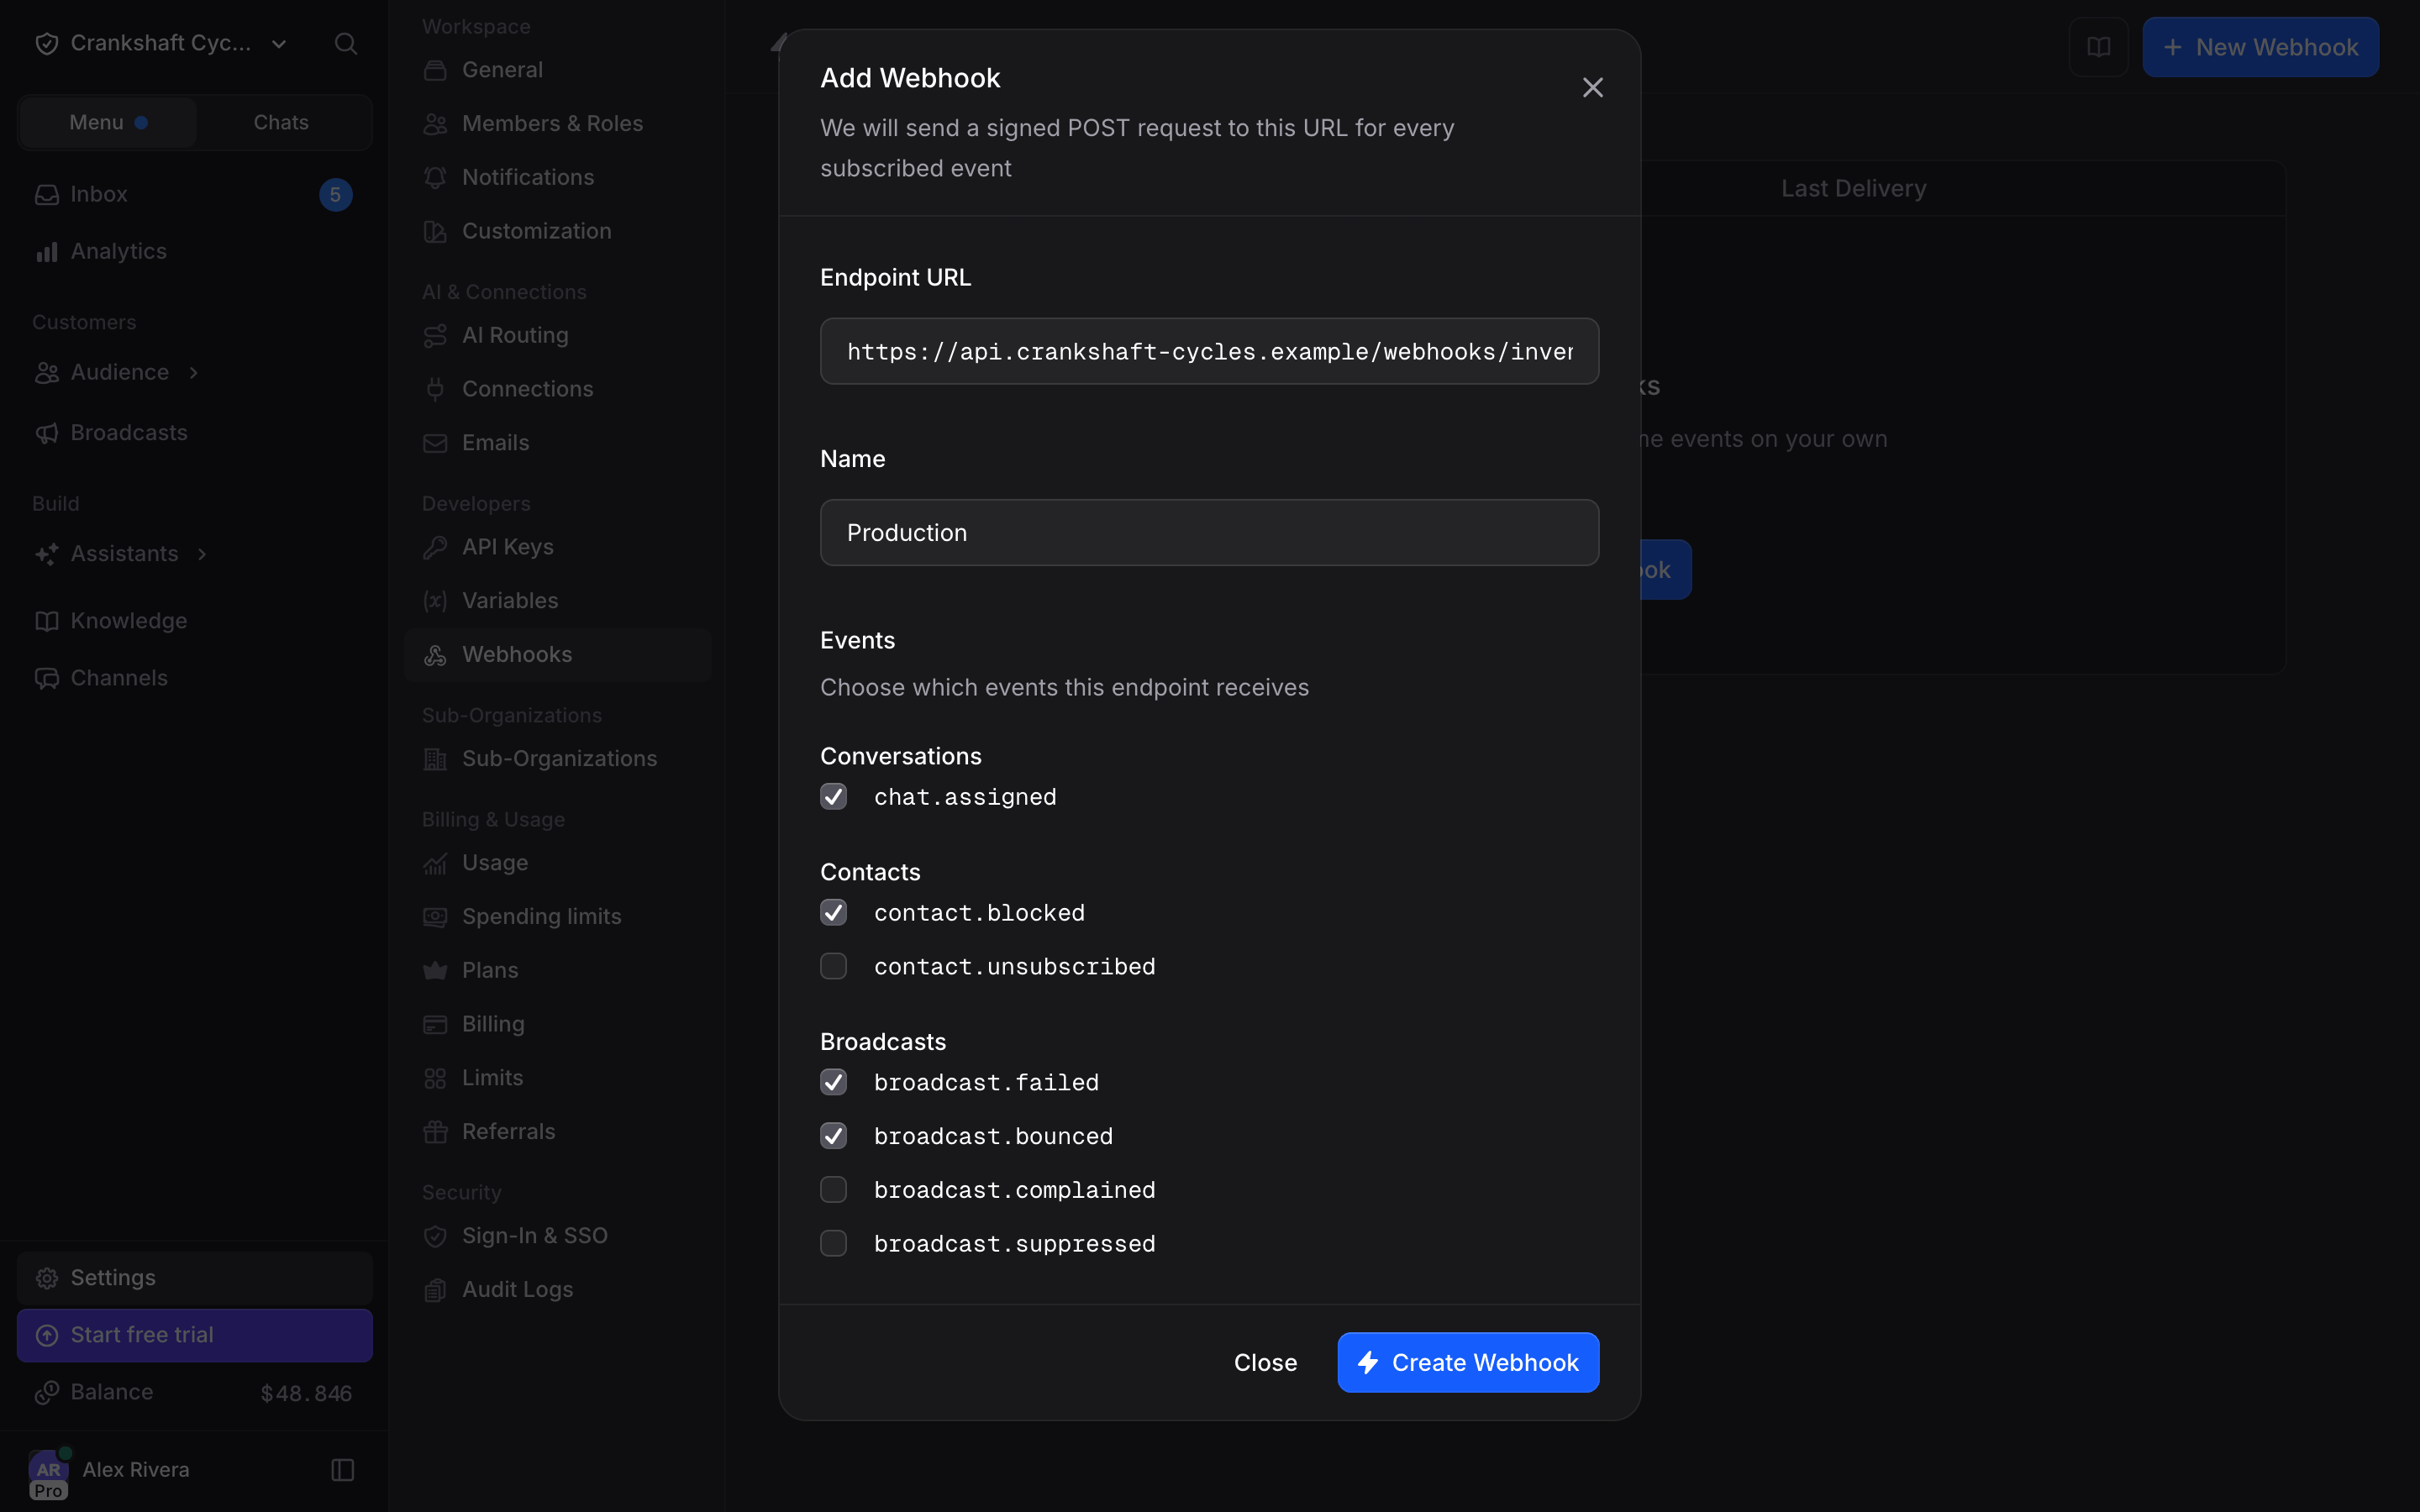Click the Knowledge book icon

pos(46,621)
